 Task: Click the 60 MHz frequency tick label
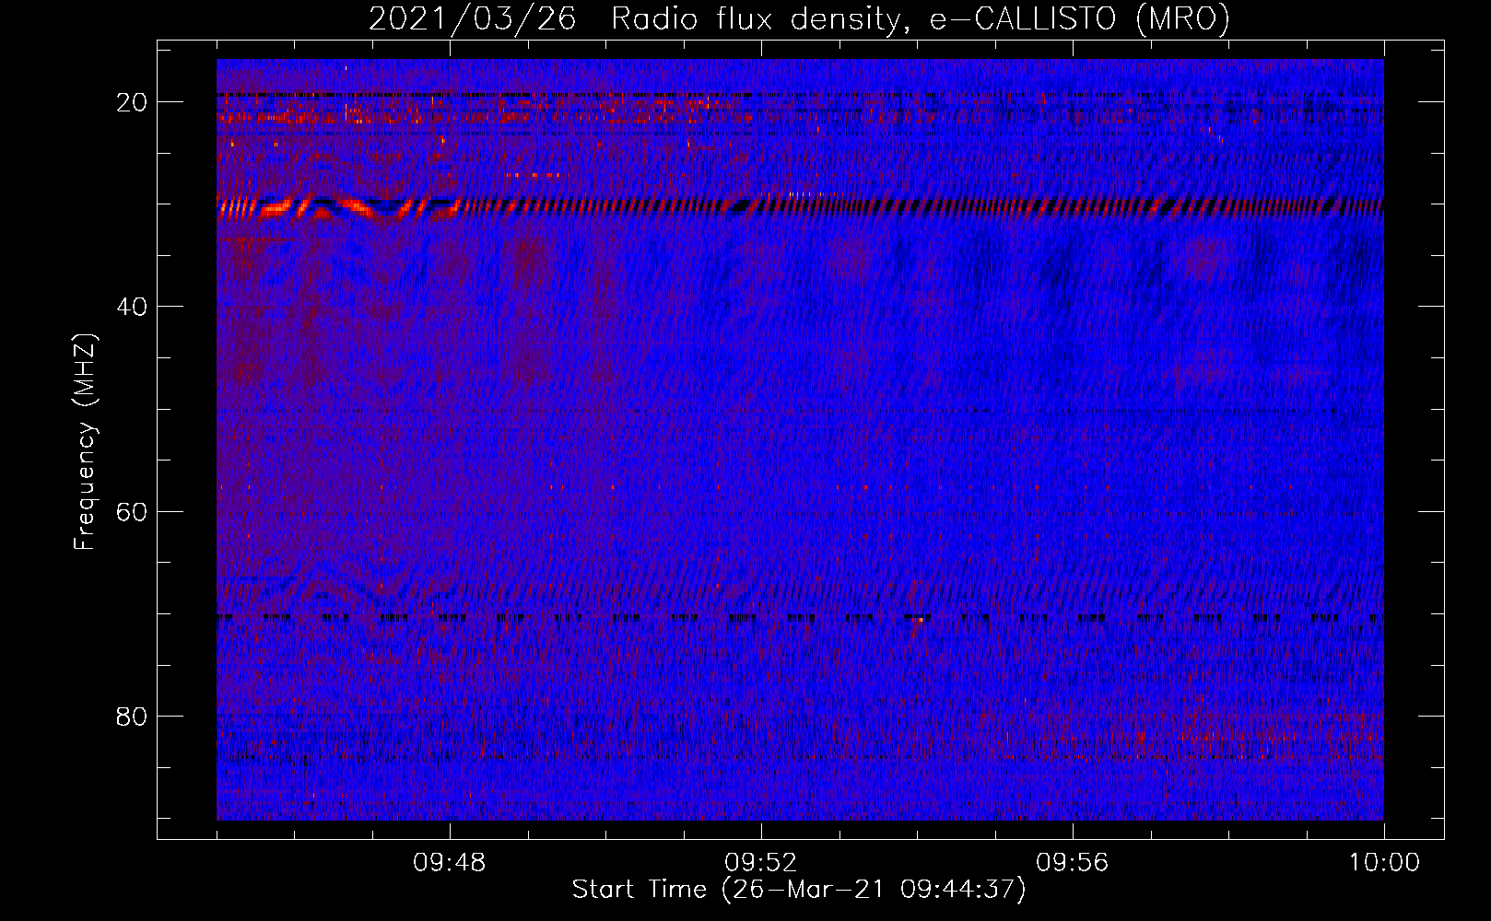133,511
